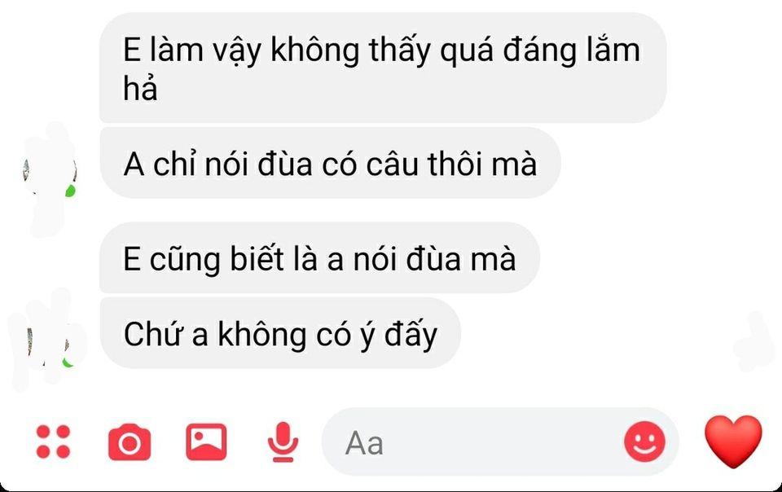Start a voice message with the microphone

(x=283, y=442)
